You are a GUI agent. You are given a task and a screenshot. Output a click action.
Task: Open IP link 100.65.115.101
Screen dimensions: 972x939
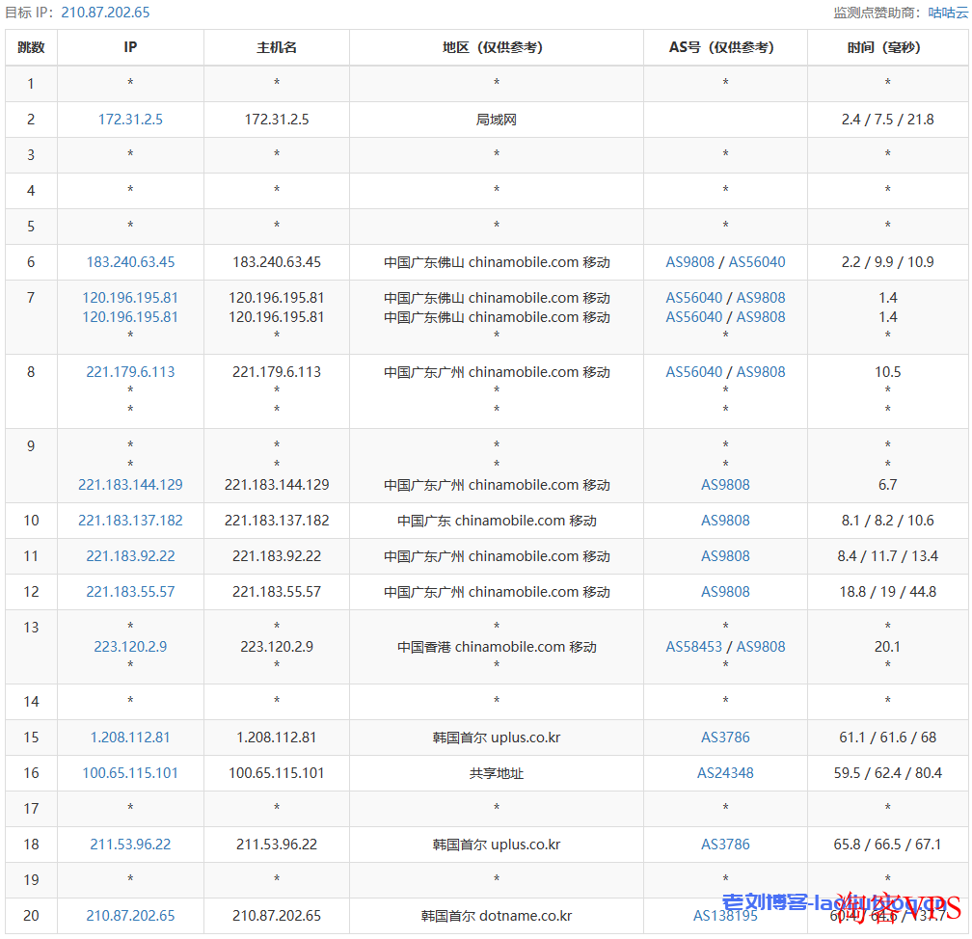[130, 773]
